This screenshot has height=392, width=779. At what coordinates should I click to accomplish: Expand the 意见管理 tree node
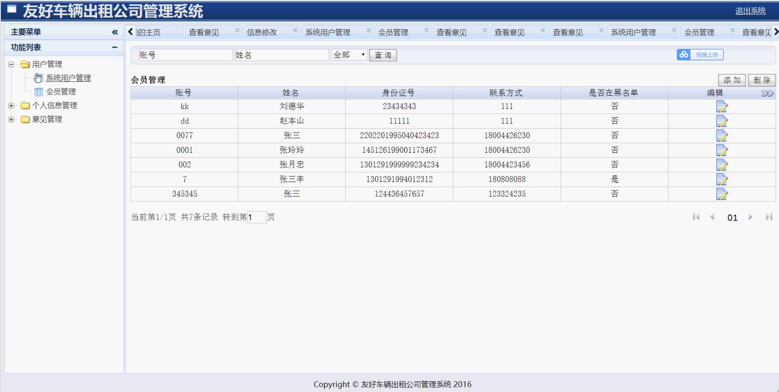point(11,119)
